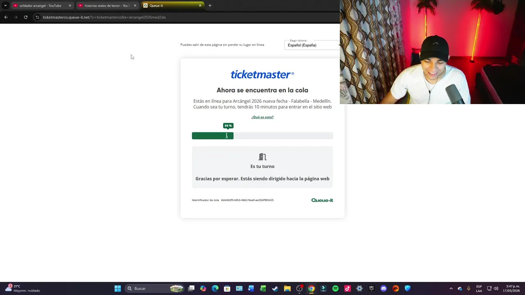Screen dimensions: 525x295
Task: Click the queue progress bar
Action: point(262,136)
